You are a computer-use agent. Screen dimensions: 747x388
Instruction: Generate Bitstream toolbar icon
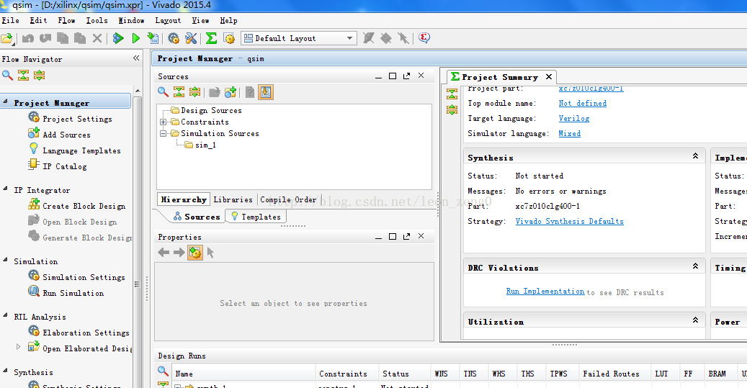[153, 38]
